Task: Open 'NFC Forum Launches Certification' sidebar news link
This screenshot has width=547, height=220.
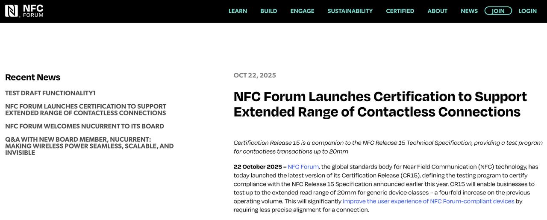Action: point(85,109)
